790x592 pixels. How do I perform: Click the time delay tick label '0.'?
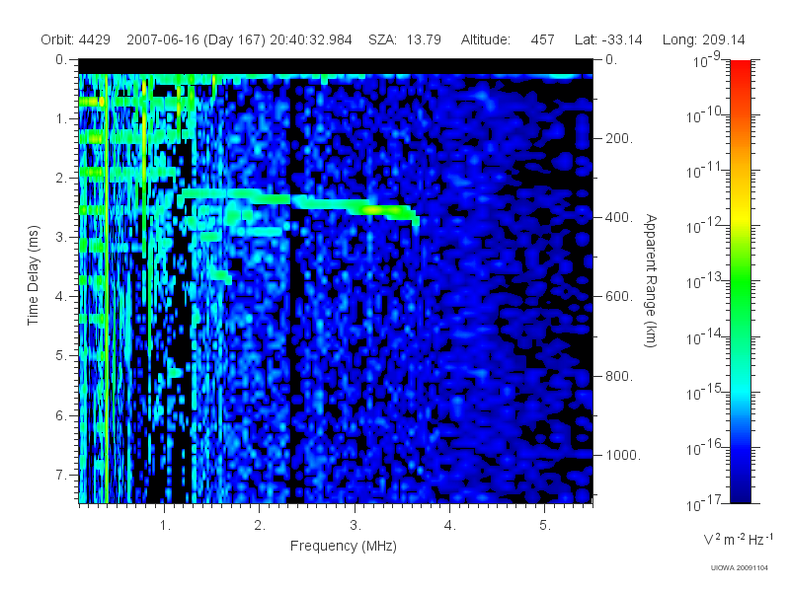(x=61, y=60)
